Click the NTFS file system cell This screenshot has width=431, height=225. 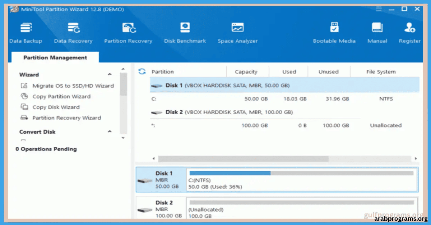[386, 99]
